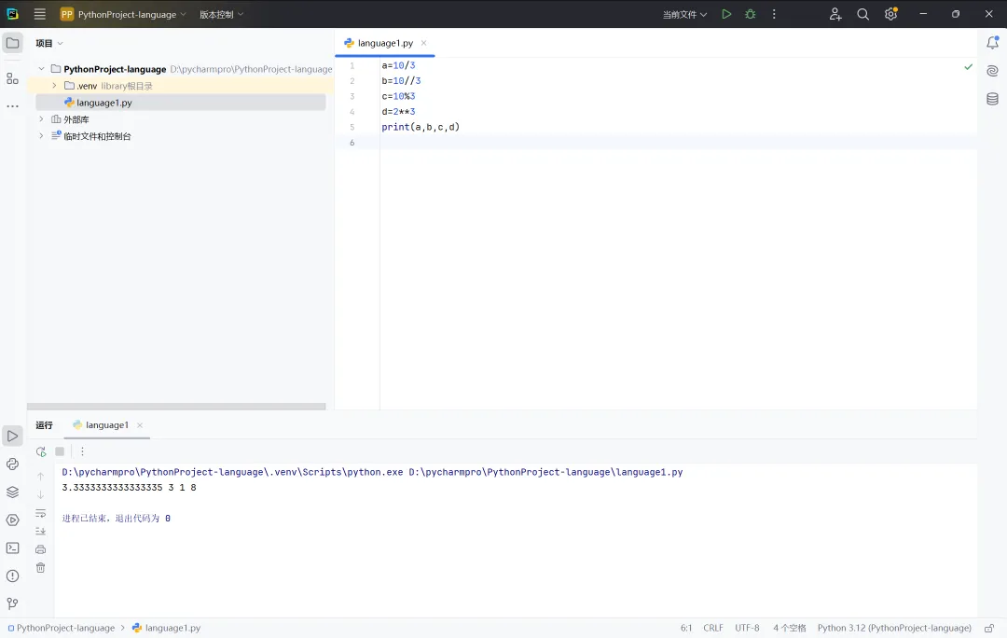Open IDE settings gear icon

(x=890, y=14)
